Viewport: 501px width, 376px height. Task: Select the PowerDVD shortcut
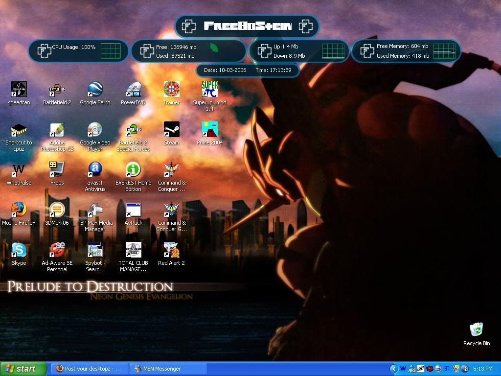(x=133, y=90)
